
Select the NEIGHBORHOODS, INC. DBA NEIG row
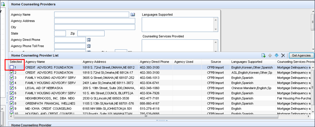(x=160, y=98)
